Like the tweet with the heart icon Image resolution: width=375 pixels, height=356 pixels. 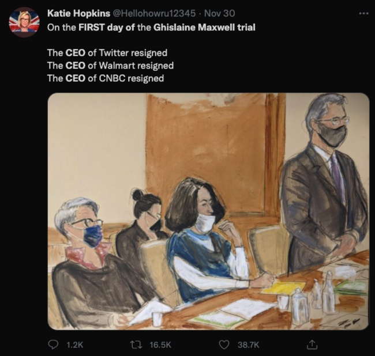(224, 344)
